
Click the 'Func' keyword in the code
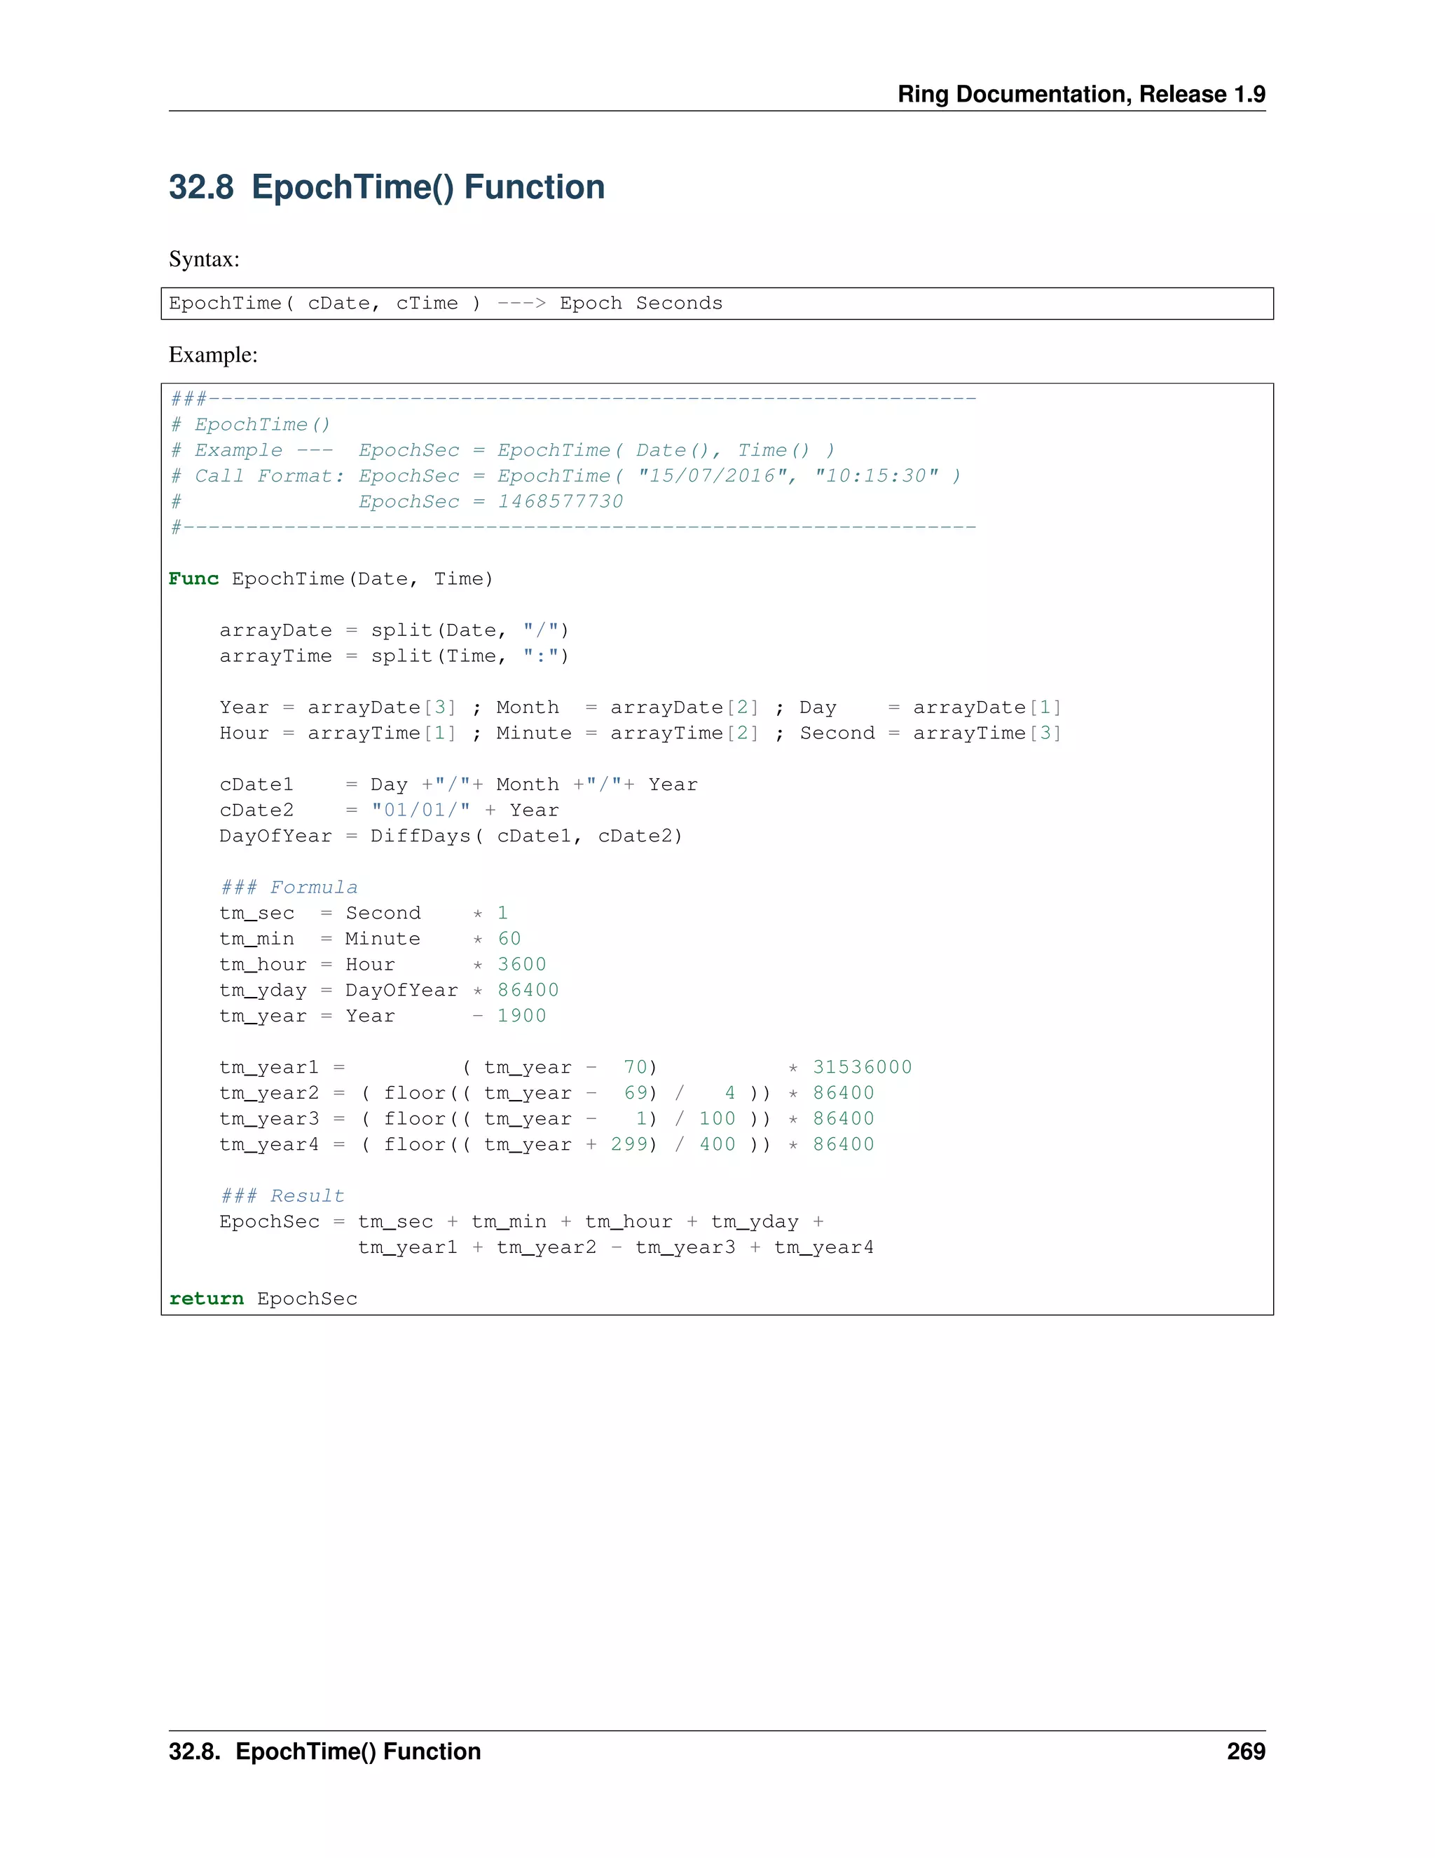coord(193,578)
